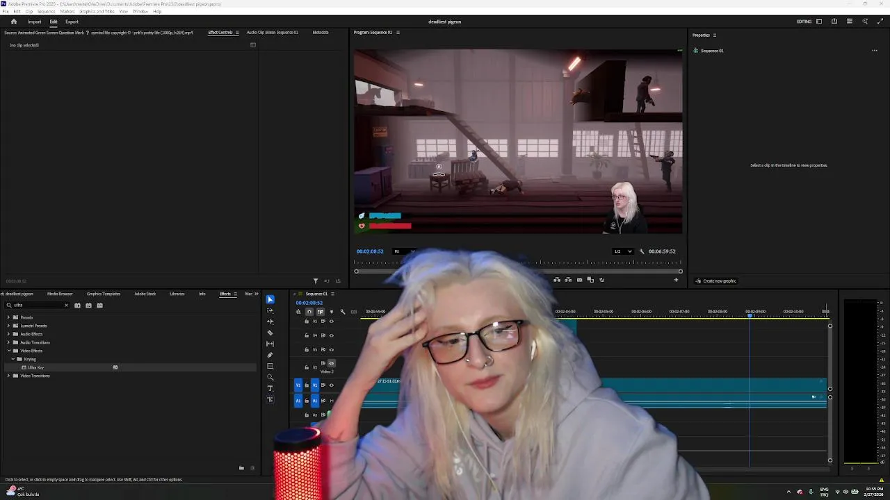Viewport: 890px width, 500px height.
Task: Collapse the Keying folder
Action: (13, 359)
